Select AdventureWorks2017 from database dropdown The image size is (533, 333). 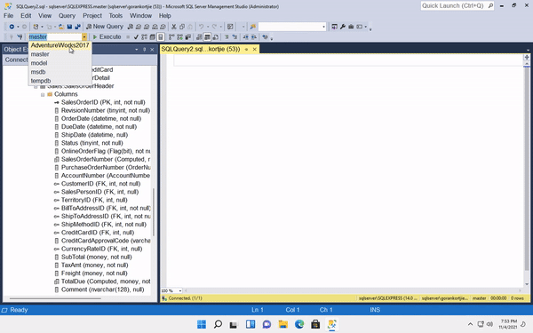pyautogui.click(x=60, y=45)
